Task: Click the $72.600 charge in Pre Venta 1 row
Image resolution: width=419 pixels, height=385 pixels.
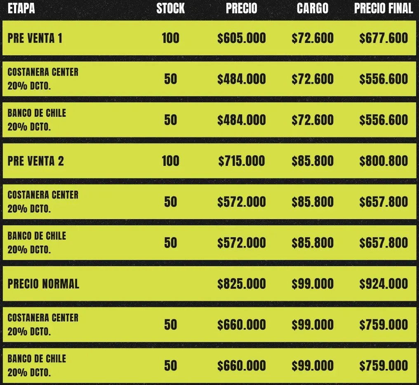Action: tap(312, 38)
